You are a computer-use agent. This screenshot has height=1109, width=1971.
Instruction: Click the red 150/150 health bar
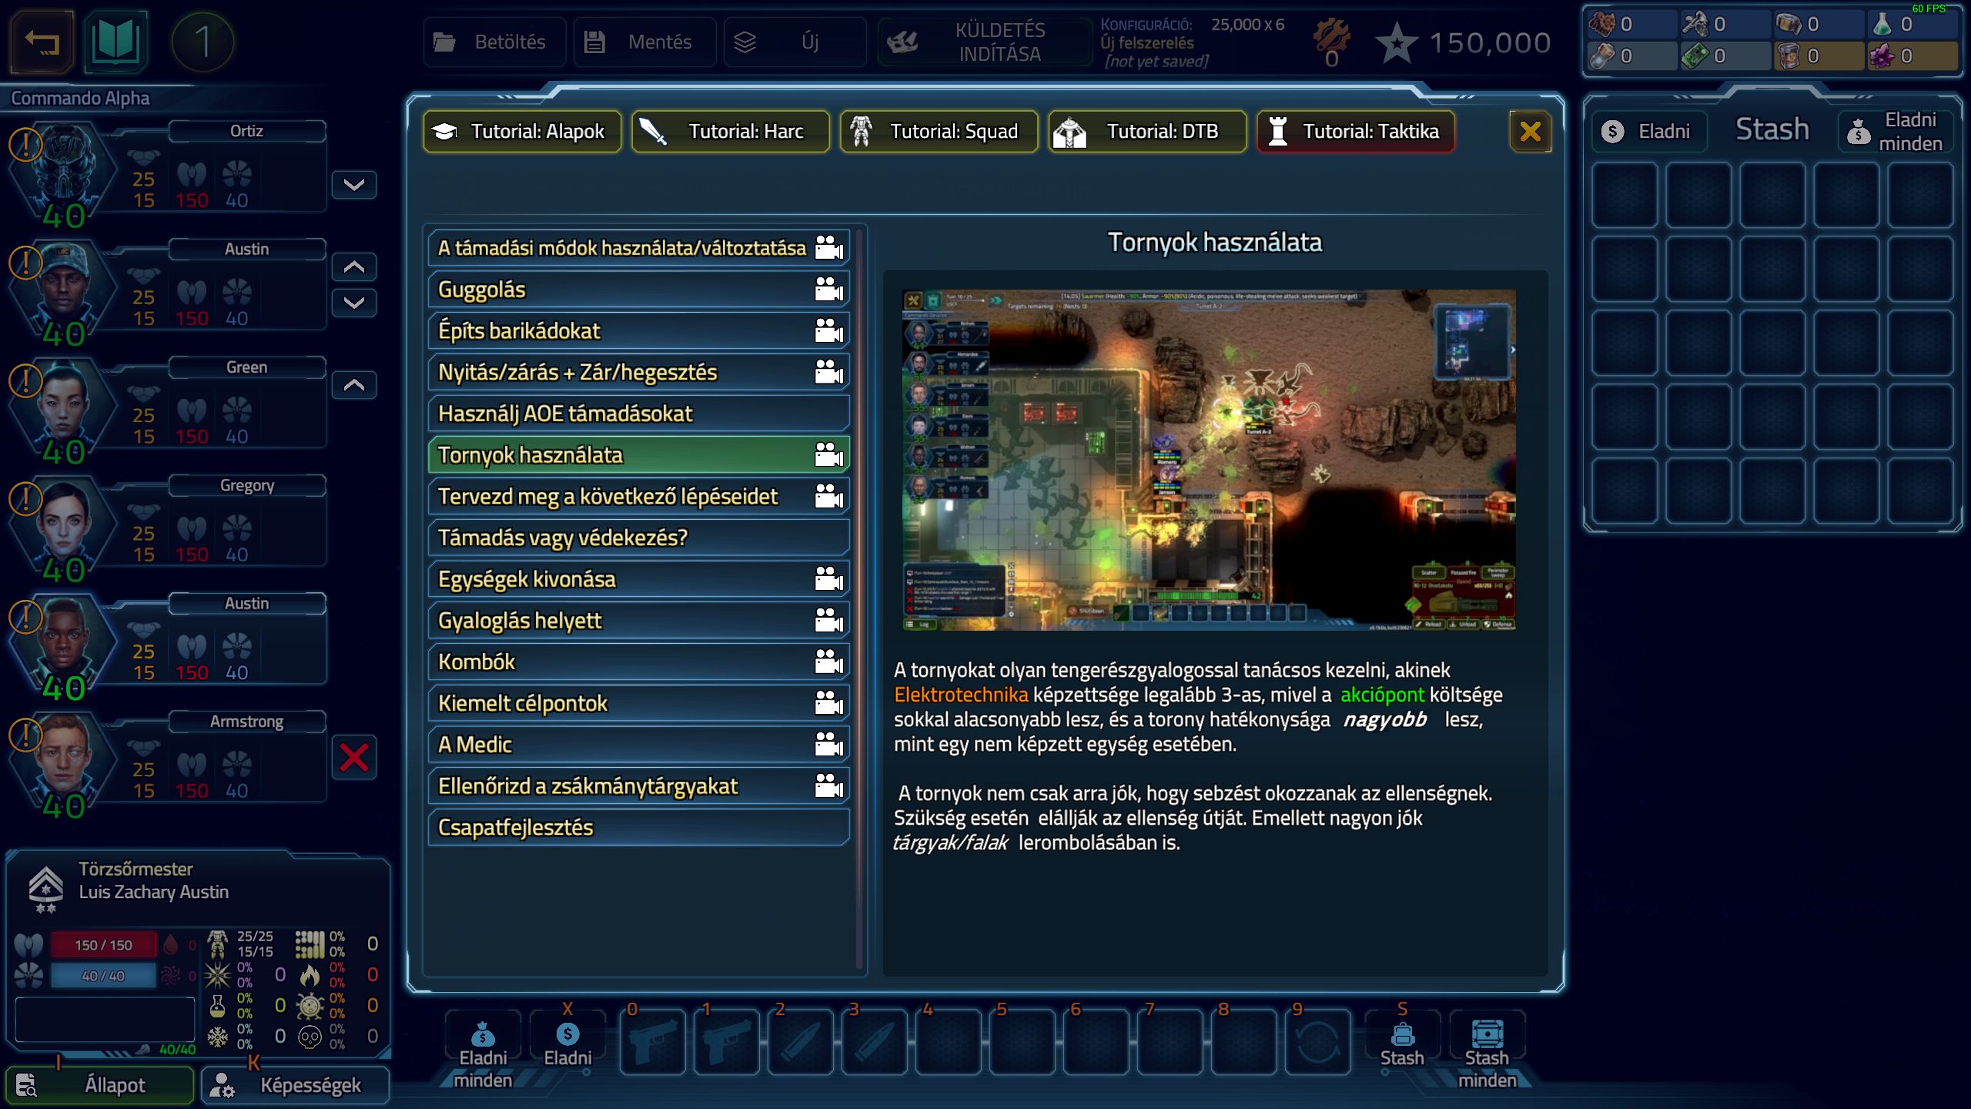point(103,945)
